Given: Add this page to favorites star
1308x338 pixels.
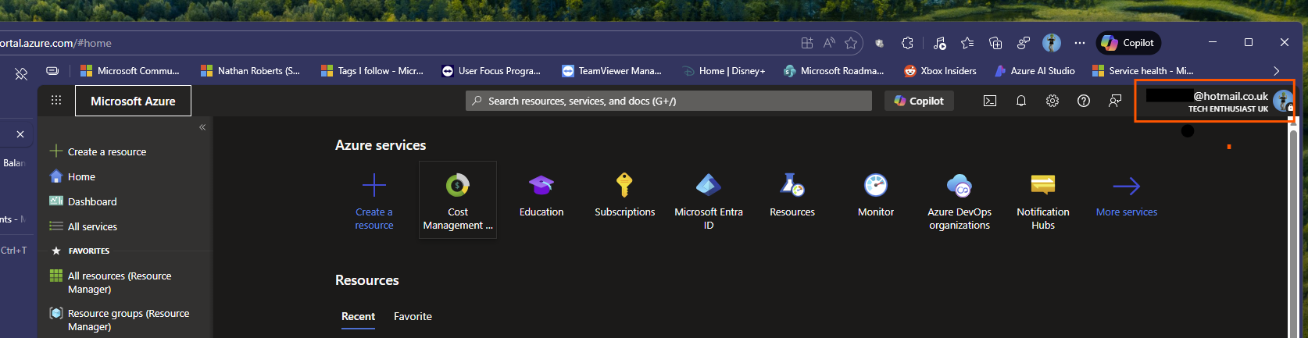Looking at the screenshot, I should 851,43.
